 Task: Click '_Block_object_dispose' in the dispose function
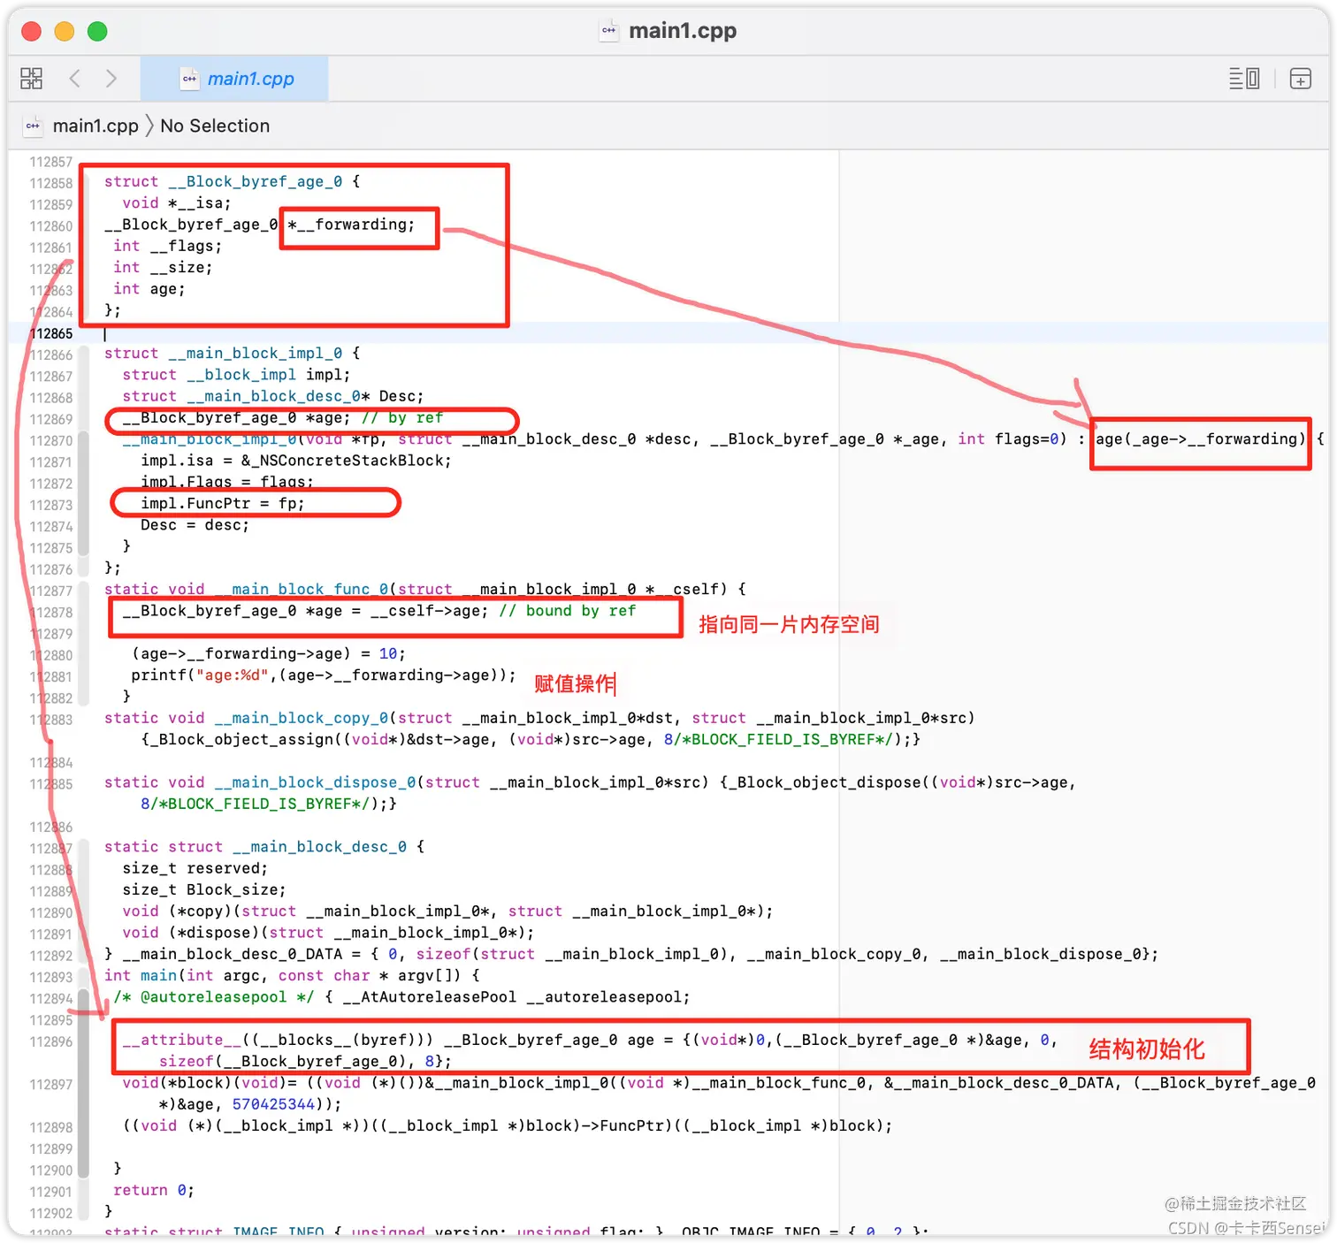point(829,782)
